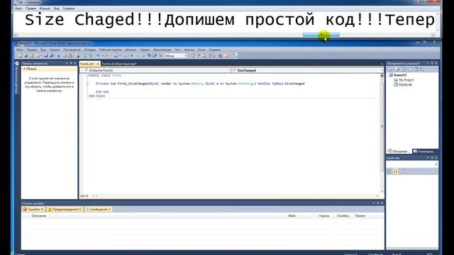The image size is (454, 255).
Task: Select Form1.vb in Solution Explorer
Action: pos(405,84)
